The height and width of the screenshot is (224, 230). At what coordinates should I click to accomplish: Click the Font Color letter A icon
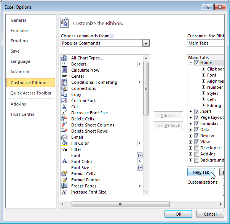coord(64,161)
